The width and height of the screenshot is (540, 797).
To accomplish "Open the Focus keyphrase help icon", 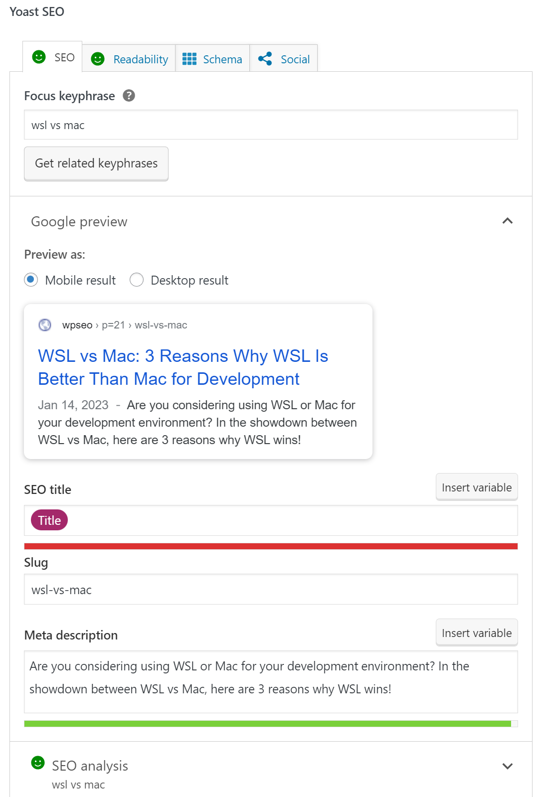I will 129,95.
